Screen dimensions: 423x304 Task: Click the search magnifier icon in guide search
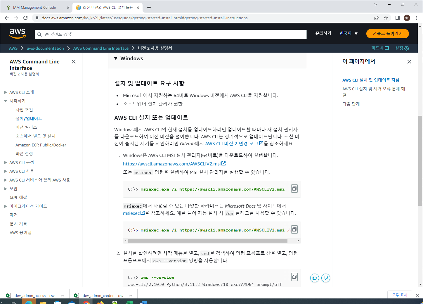[39, 34]
